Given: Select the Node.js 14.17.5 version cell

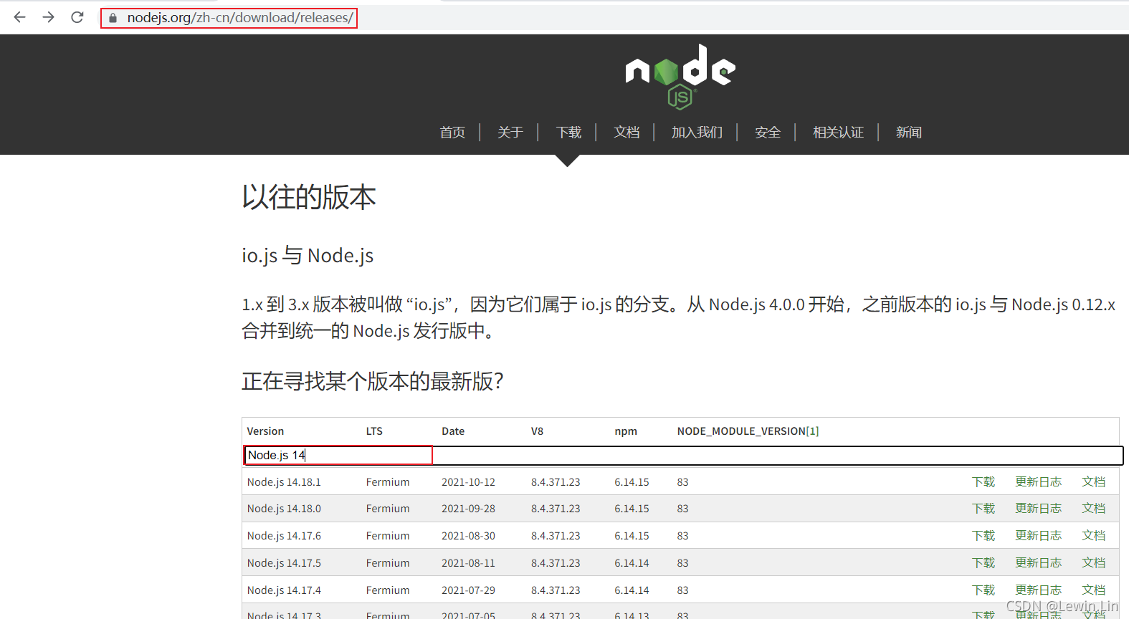Looking at the screenshot, I should [284, 563].
